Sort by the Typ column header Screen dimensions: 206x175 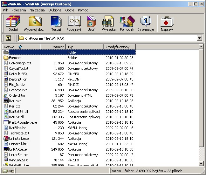[x=85, y=47]
